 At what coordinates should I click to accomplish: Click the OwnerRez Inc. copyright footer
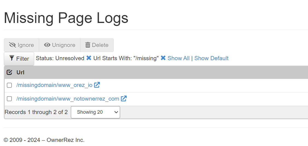coord(44,140)
